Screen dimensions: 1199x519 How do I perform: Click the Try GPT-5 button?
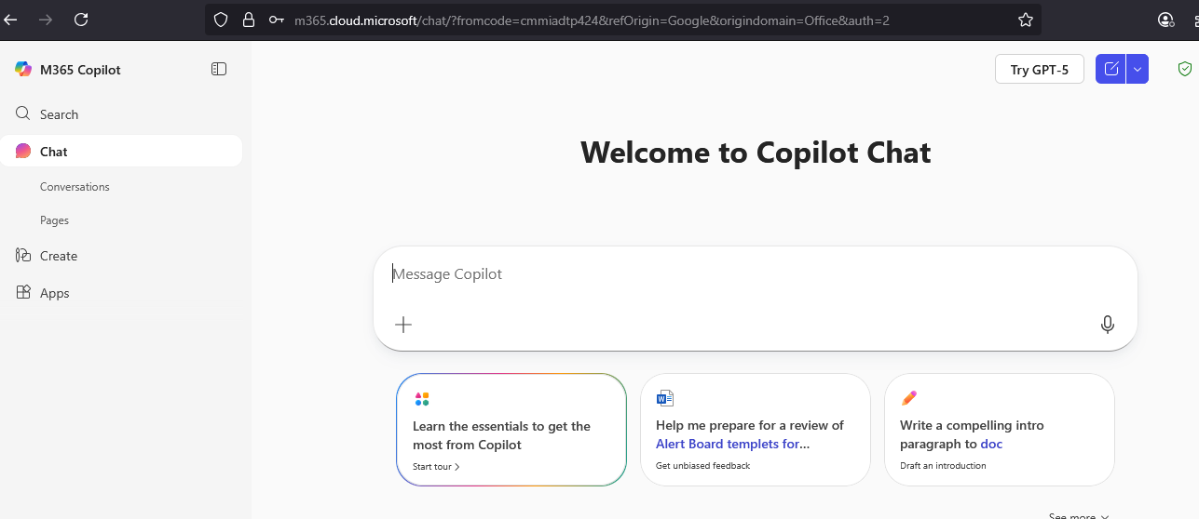(x=1040, y=70)
